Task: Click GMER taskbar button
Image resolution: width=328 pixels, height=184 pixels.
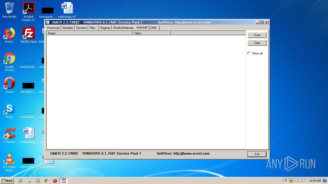Action: click(x=64, y=181)
